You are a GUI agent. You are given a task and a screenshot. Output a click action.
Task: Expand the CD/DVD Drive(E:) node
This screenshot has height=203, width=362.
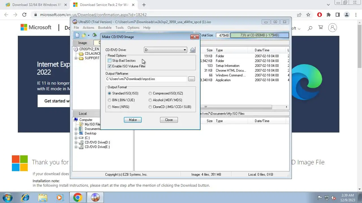coord(76,147)
